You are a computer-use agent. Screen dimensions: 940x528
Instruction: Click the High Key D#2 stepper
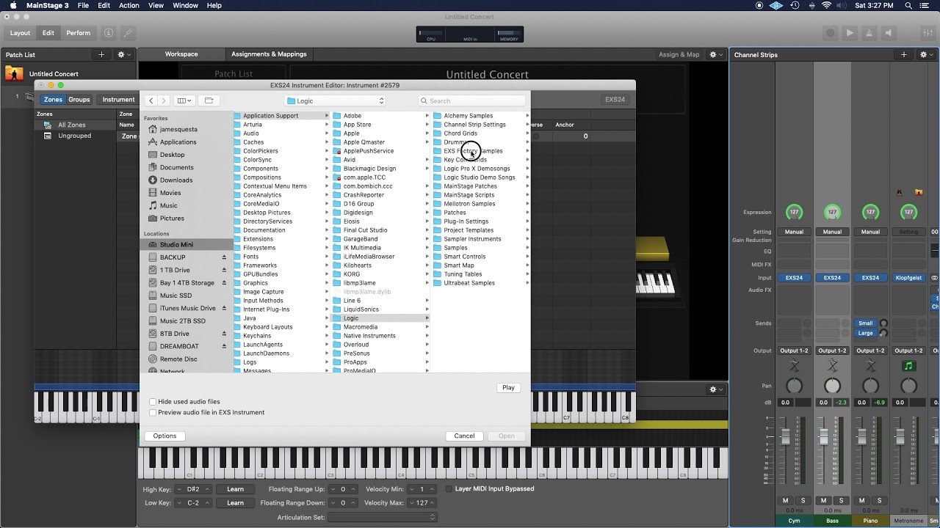(194, 489)
